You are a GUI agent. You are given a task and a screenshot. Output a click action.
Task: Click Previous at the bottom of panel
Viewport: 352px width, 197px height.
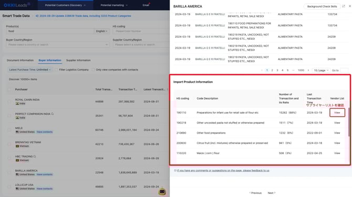255,193
